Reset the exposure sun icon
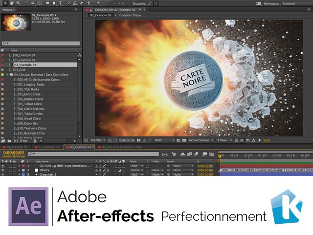 pyautogui.click(x=260, y=141)
